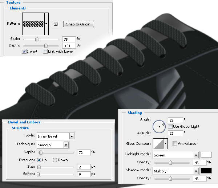Open the Shadow Mode dropdown set to Multiply
Screen dimensions: 218x188
(176, 171)
